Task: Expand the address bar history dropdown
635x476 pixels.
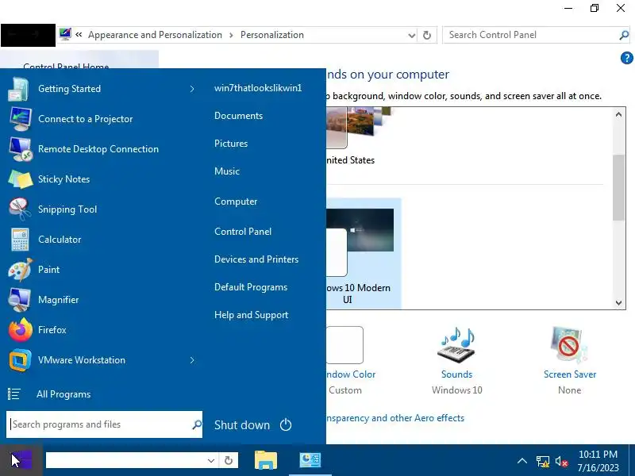Action: click(x=412, y=36)
